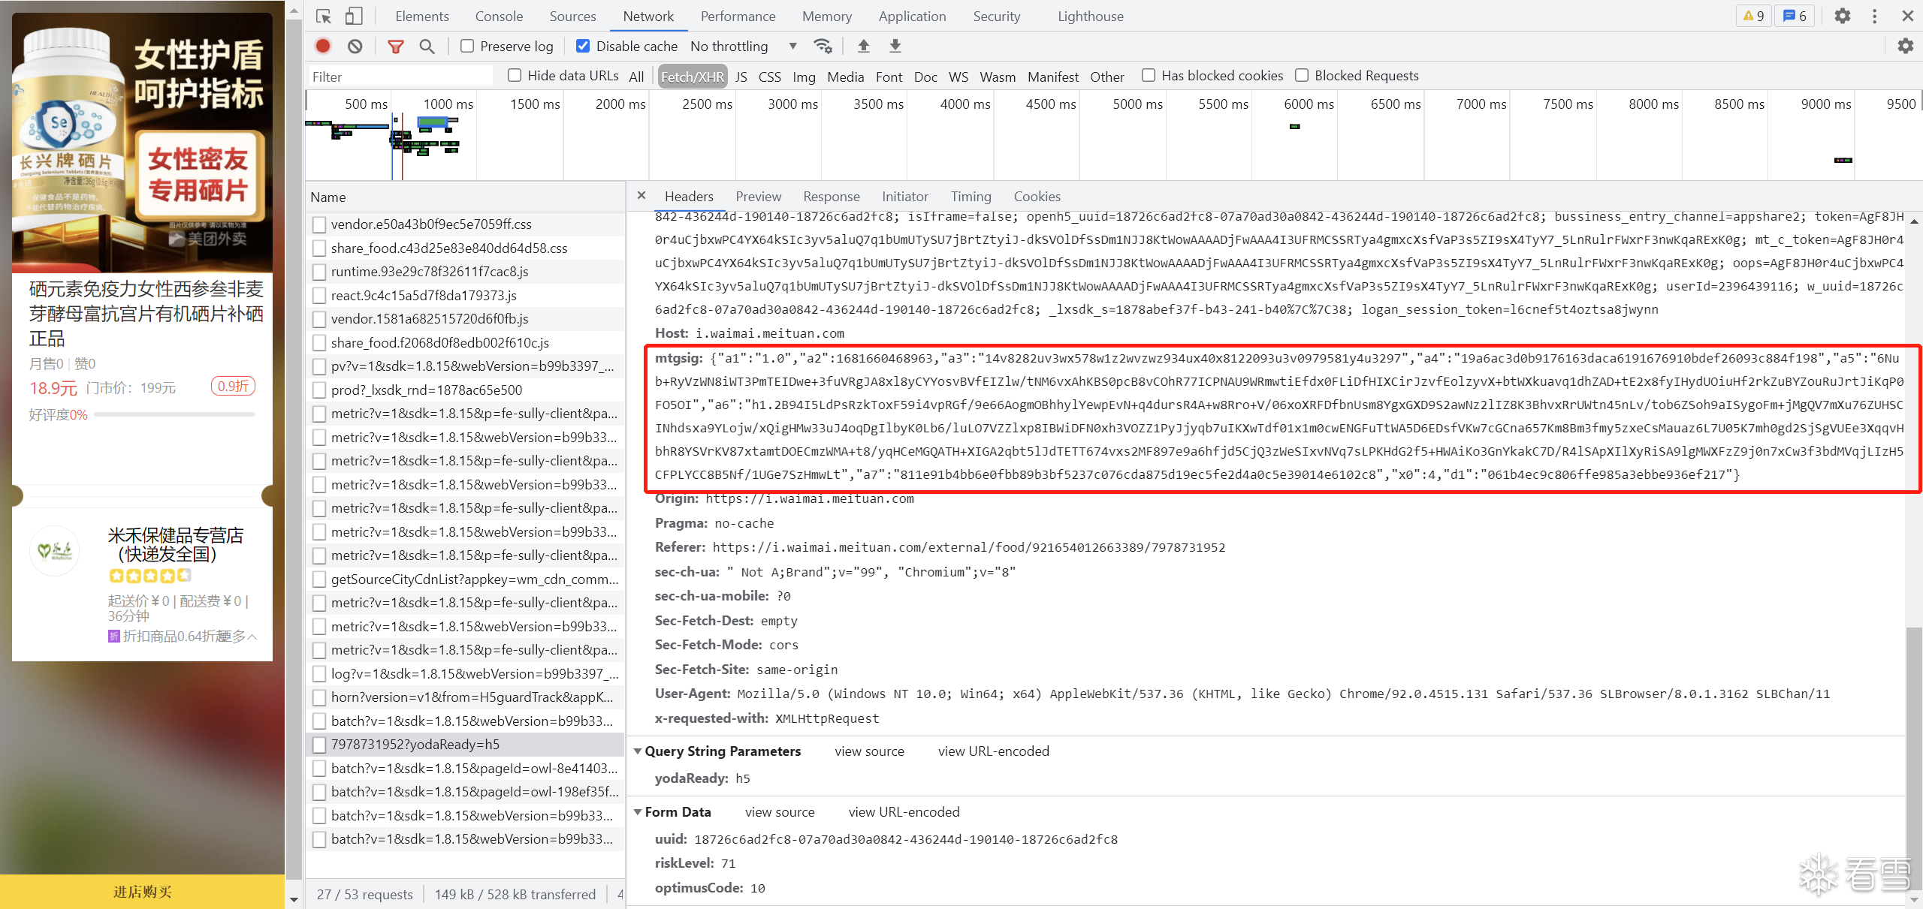Screen dimensions: 1923x909
Task: Click the page preview scrollbar
Action: 294,450
